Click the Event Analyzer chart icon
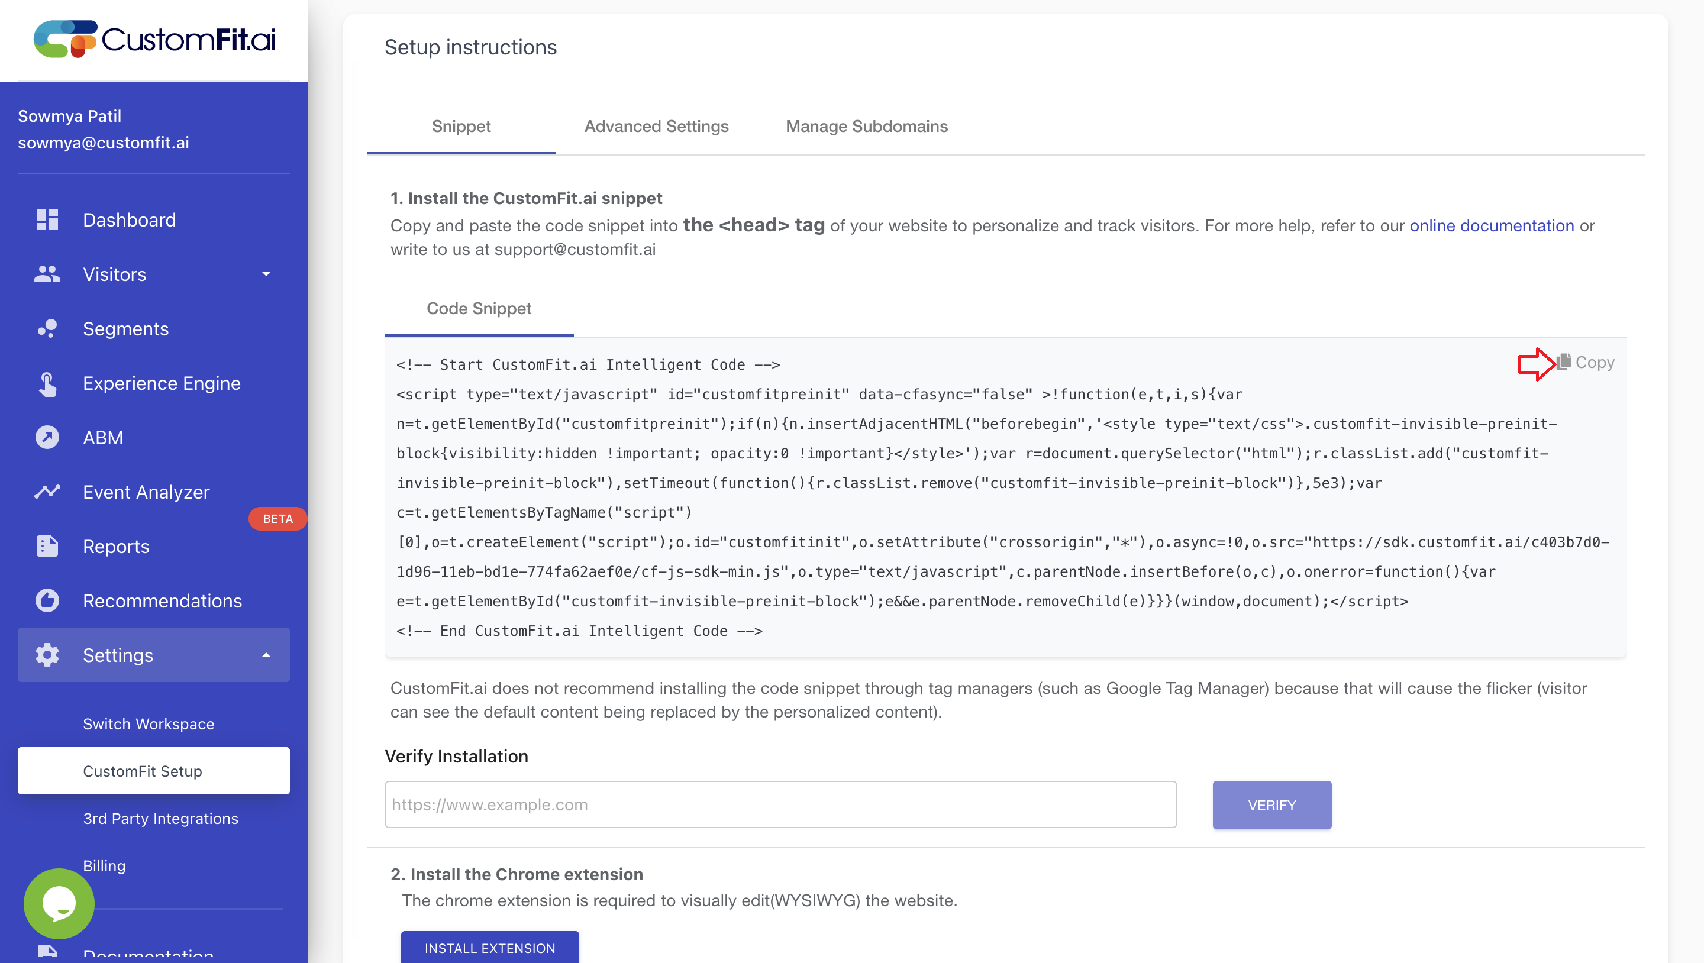Image resolution: width=1704 pixels, height=963 pixels. pos(47,492)
